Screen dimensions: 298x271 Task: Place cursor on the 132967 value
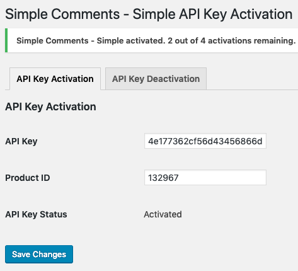pos(163,178)
